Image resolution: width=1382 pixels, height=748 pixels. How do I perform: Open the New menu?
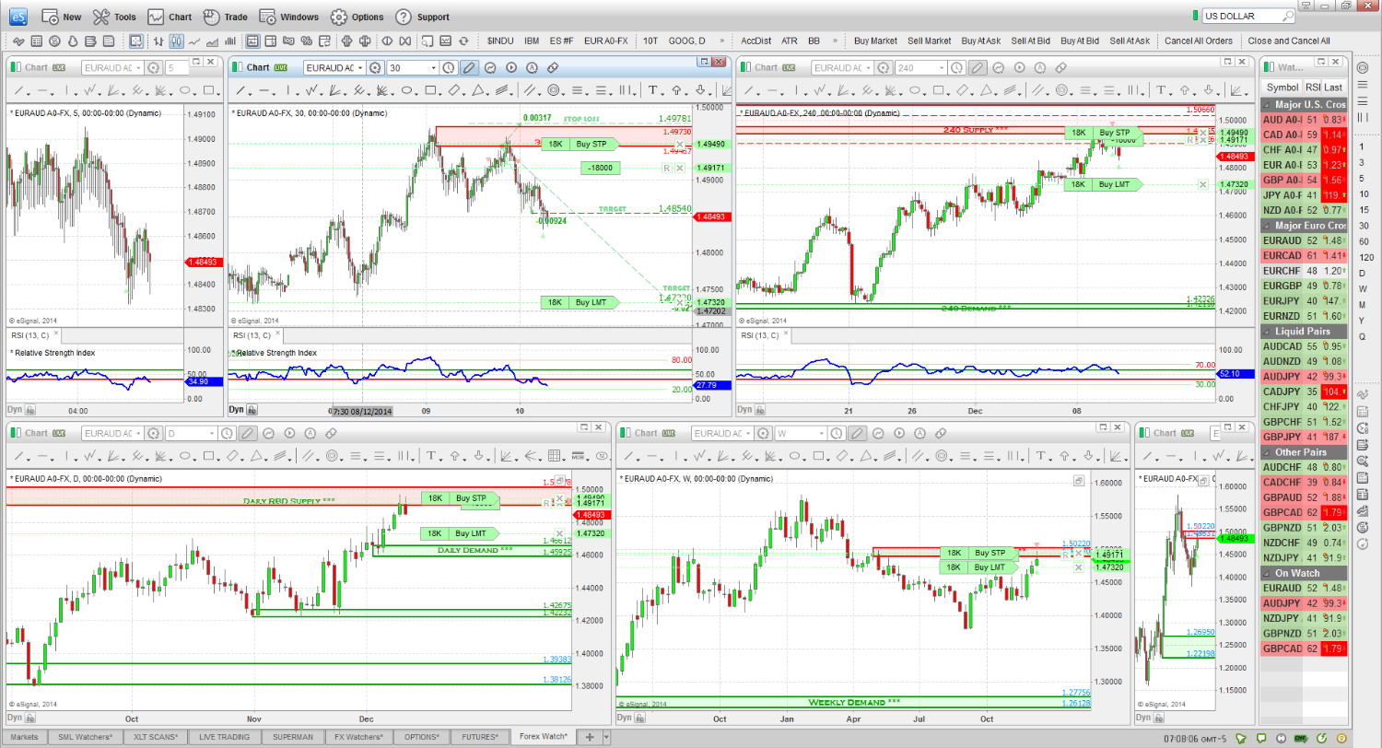62,17
